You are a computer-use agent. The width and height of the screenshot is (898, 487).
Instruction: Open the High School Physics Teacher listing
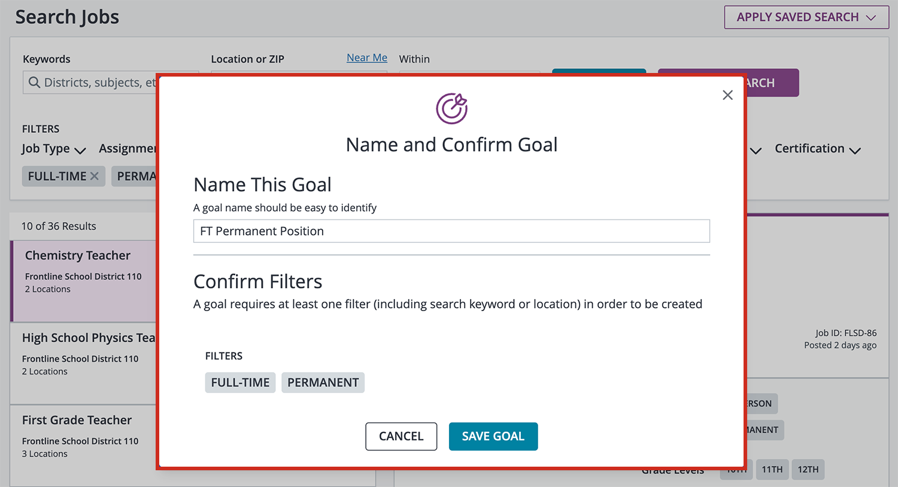point(88,338)
